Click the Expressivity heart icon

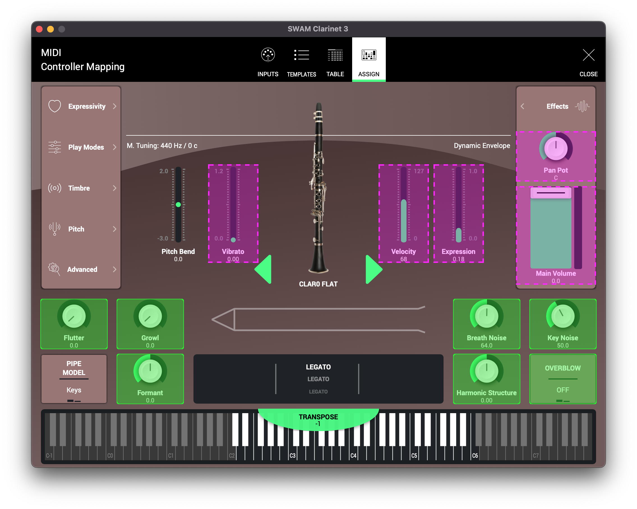pyautogui.click(x=55, y=106)
